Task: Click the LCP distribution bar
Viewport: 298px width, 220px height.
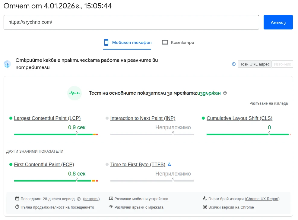Action: 56,134
